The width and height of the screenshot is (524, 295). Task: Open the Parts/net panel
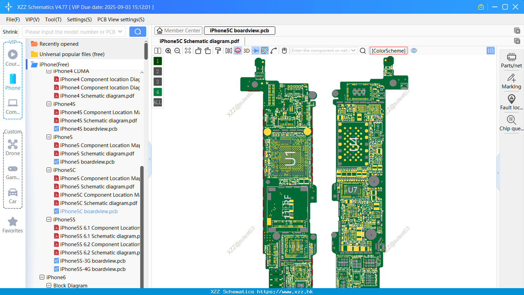511,61
